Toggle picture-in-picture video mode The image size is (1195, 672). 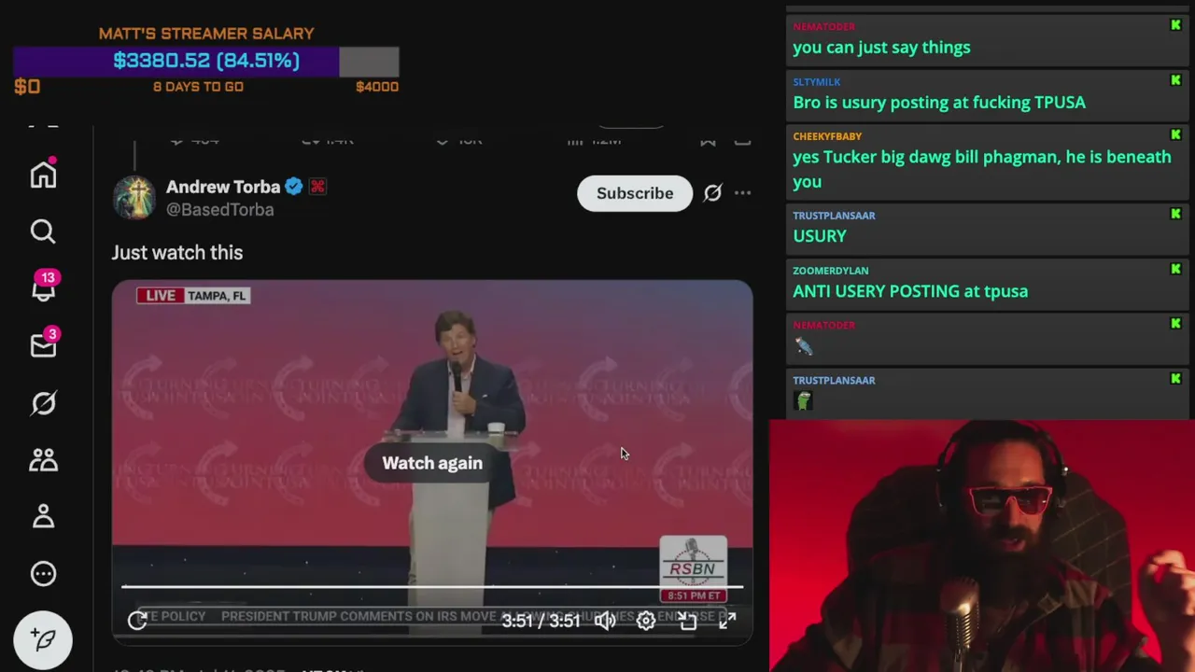pos(687,621)
